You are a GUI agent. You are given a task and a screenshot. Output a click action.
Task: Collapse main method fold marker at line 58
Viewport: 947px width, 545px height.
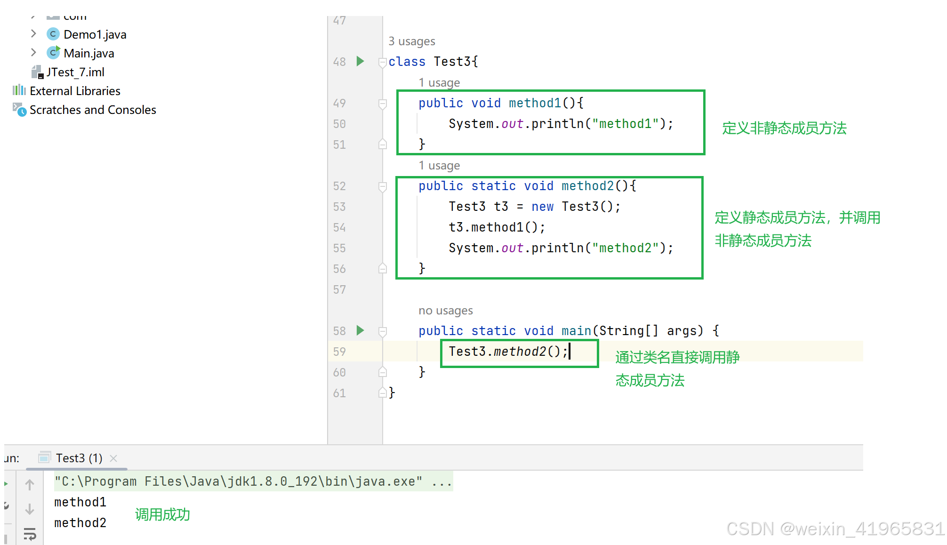[383, 331]
